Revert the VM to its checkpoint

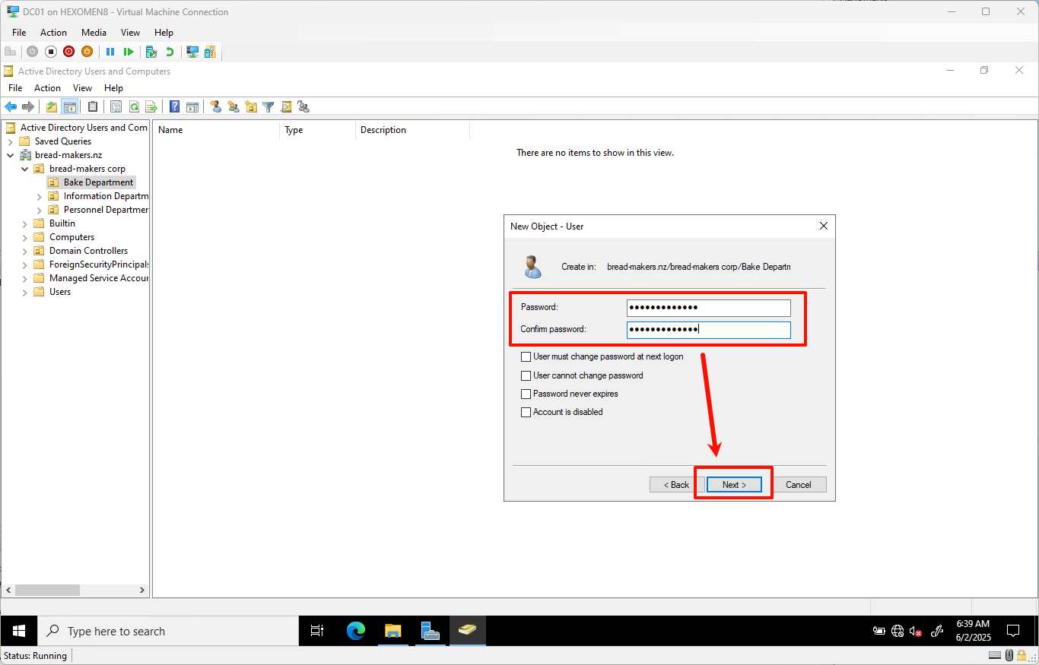click(x=170, y=52)
